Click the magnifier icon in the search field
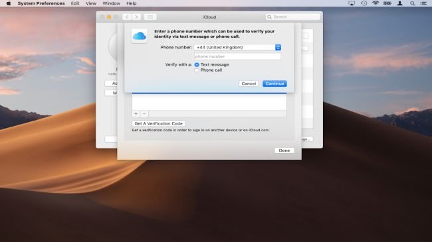Screen dimensions: 432x242 pos(269,17)
